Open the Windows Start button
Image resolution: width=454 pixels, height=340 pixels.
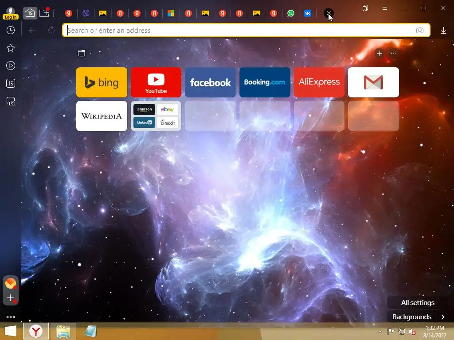tap(11, 331)
